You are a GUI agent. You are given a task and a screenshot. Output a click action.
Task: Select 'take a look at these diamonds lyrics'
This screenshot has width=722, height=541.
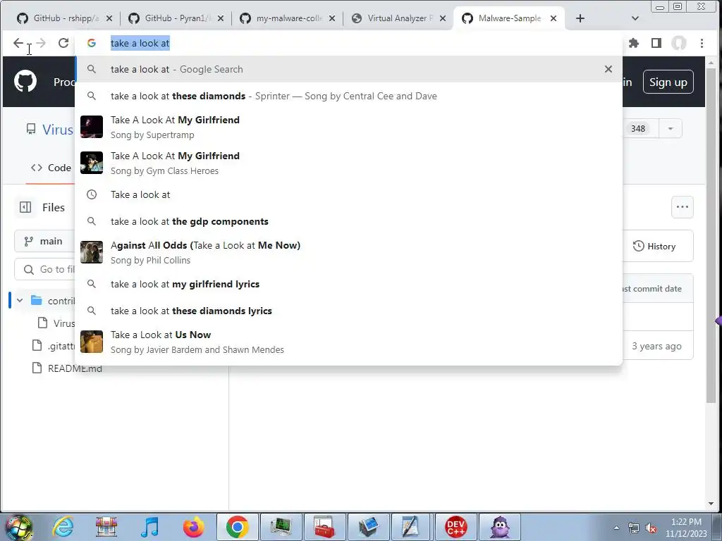348,311
